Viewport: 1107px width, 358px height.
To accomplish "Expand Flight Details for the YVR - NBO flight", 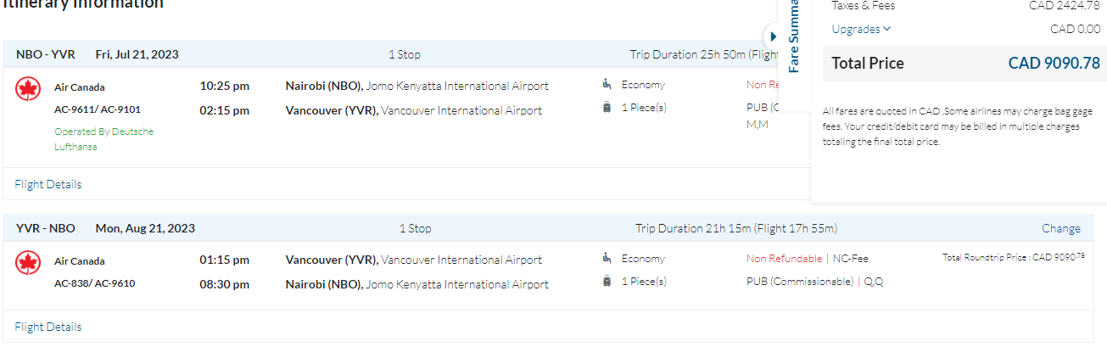I will 48,327.
